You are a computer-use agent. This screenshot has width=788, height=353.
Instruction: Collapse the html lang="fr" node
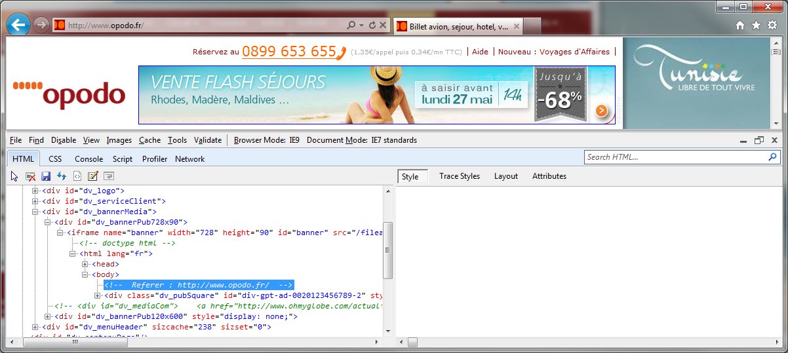(x=73, y=253)
